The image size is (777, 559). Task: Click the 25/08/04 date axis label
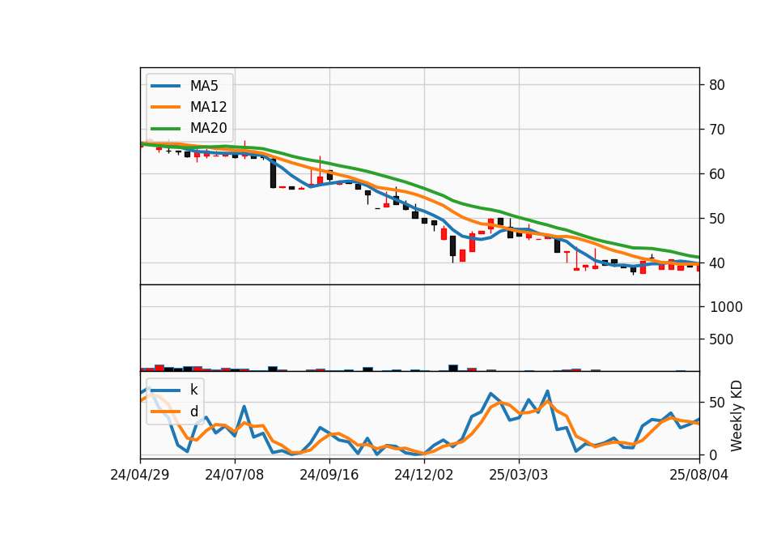[699, 475]
